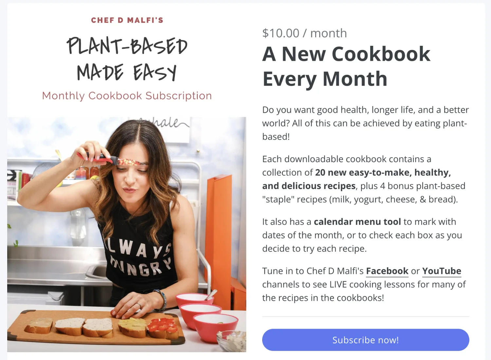Open the Facebook channel link

[387, 271]
